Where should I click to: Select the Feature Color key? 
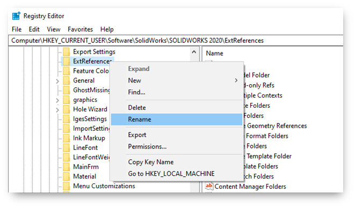(91, 71)
